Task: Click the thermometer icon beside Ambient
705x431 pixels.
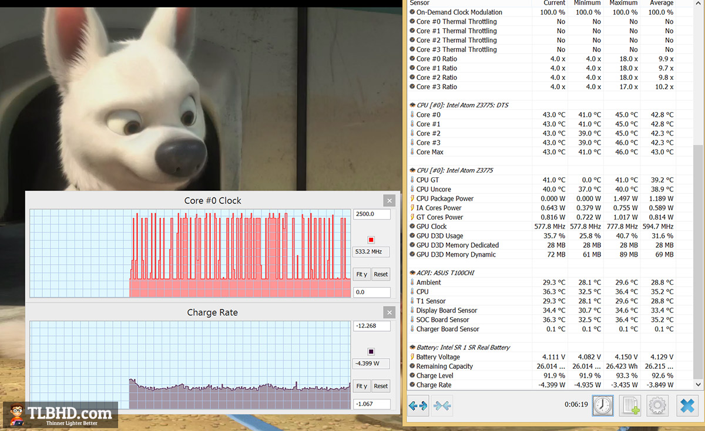Action: click(x=412, y=282)
